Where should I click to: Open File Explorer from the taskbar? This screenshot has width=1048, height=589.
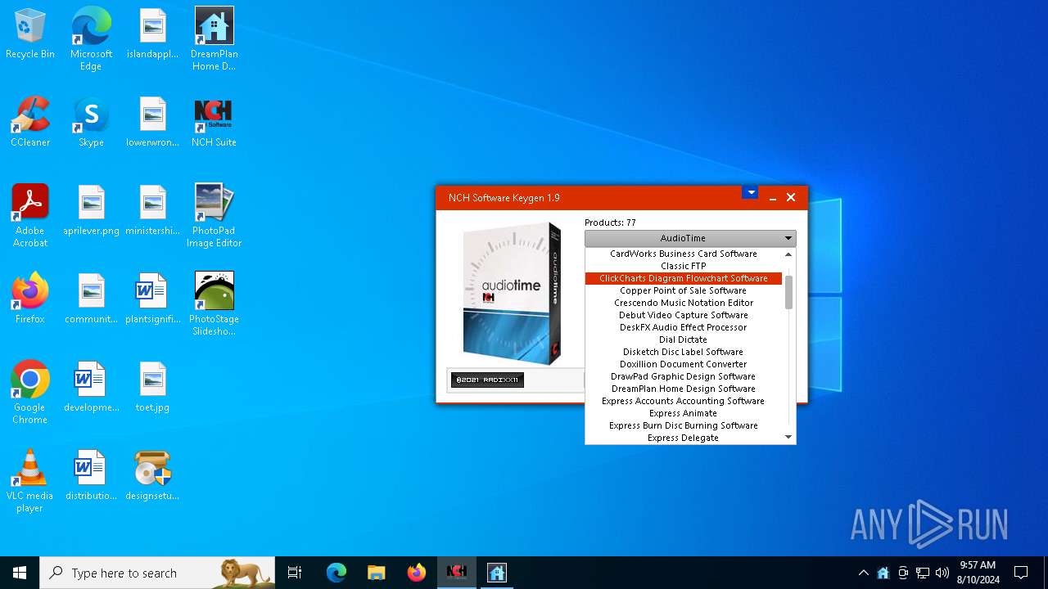tap(377, 573)
